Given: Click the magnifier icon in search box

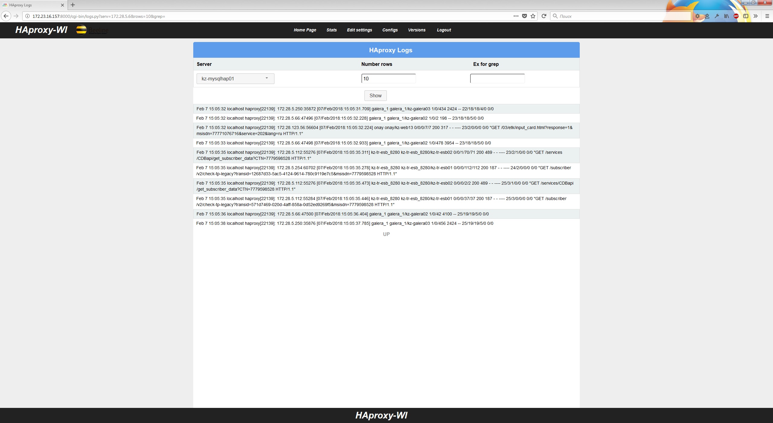Looking at the screenshot, I should coord(555,16).
